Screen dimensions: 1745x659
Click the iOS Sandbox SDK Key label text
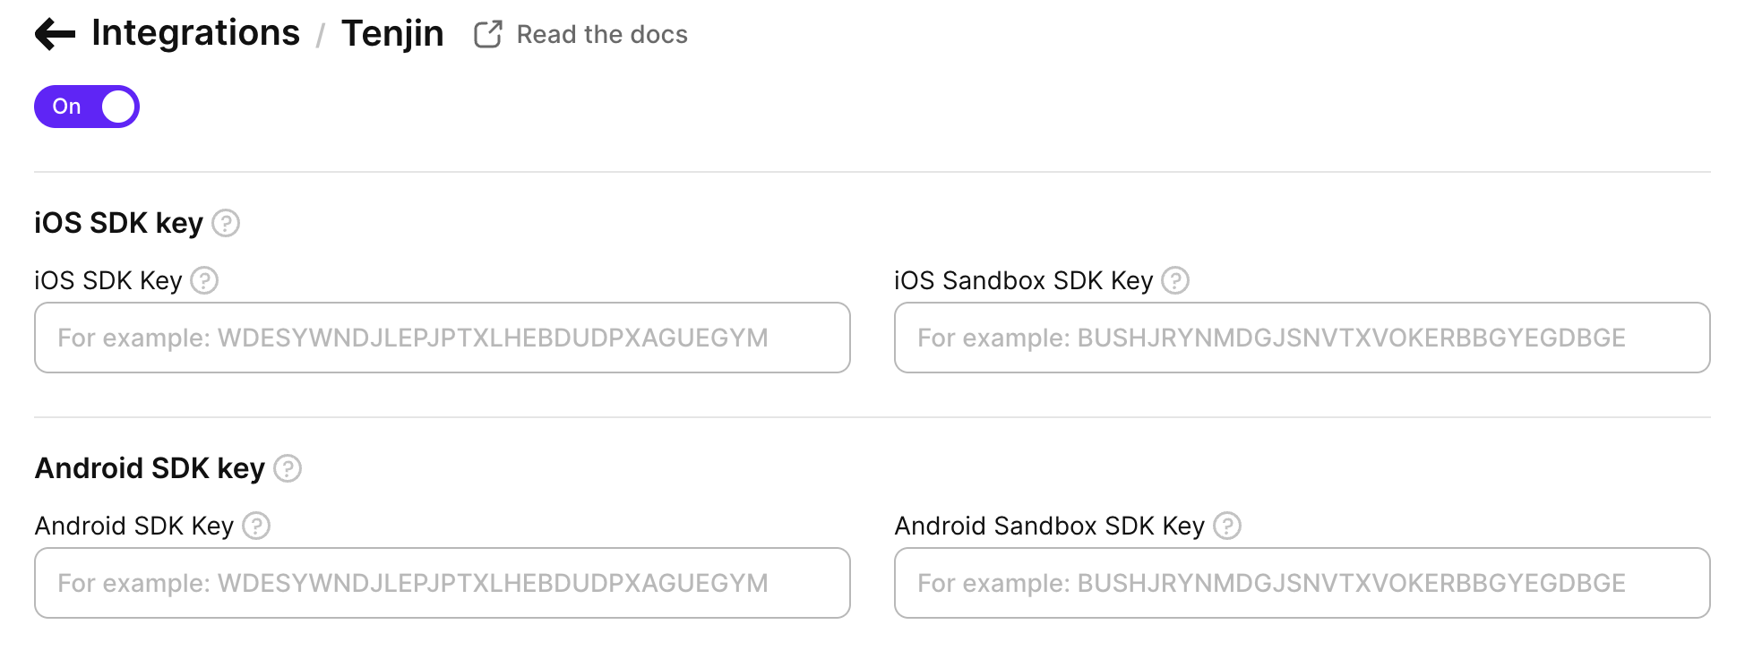(1023, 281)
